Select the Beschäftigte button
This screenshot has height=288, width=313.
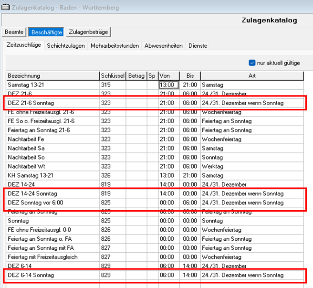(x=46, y=32)
